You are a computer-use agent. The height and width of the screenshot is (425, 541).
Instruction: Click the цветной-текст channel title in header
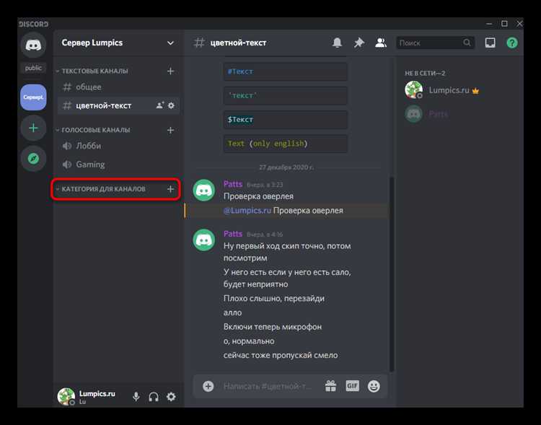pos(239,43)
